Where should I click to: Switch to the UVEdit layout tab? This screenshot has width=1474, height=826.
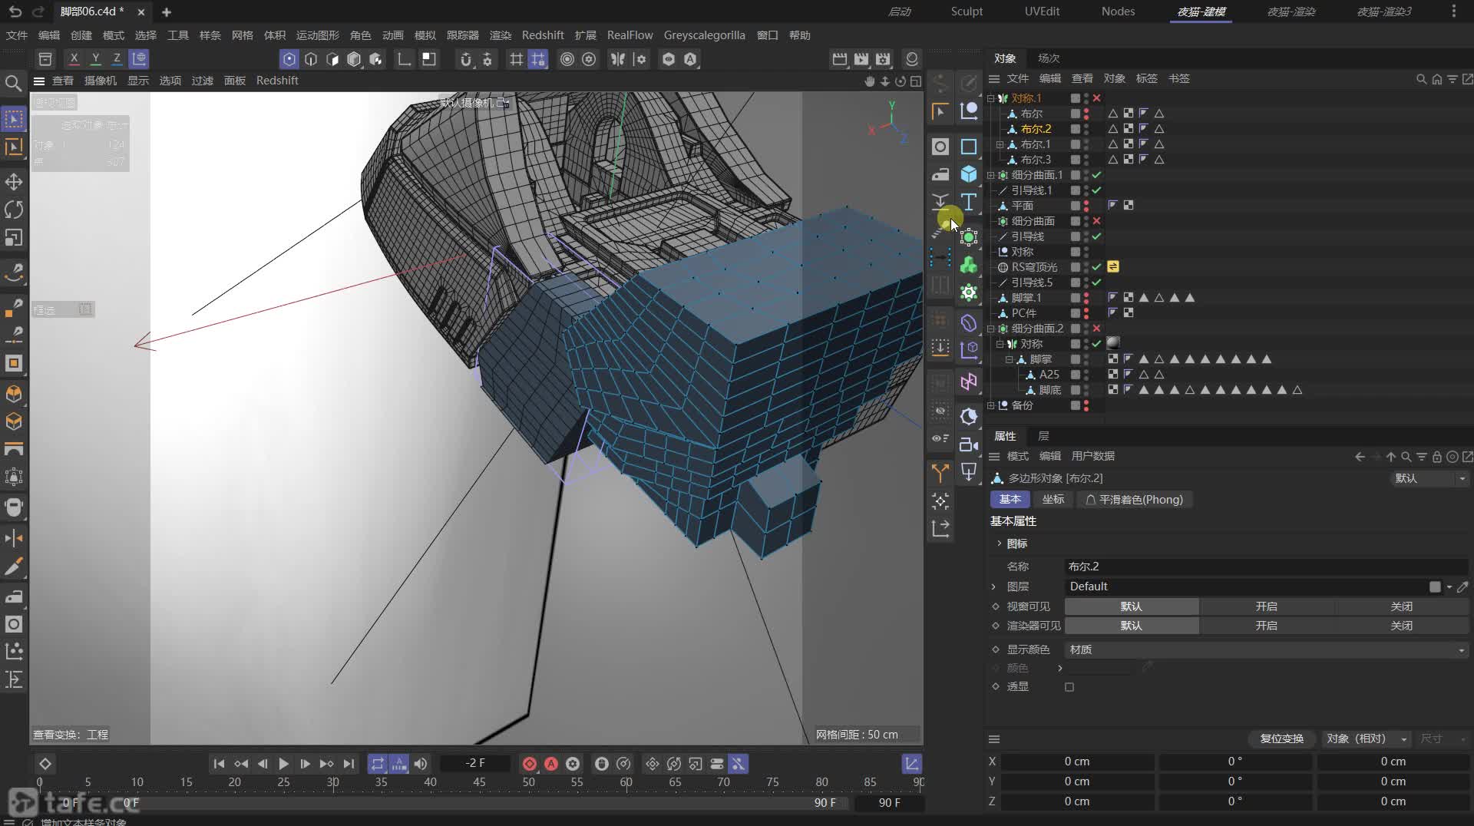click(x=1042, y=12)
